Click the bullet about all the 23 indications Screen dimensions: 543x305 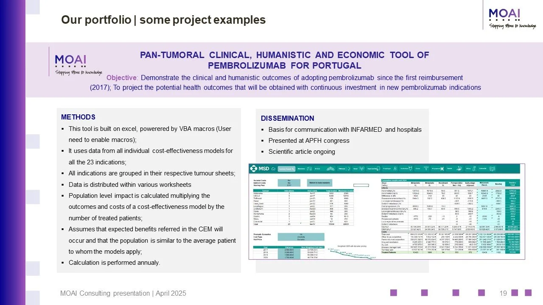point(151,156)
